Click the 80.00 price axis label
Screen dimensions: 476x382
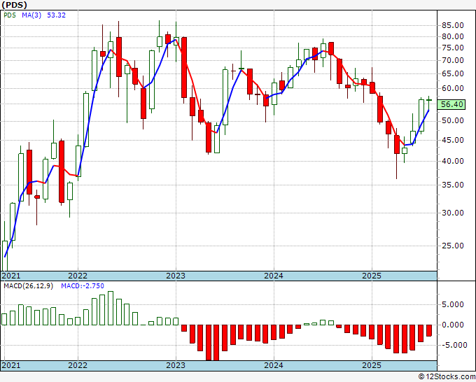pos(453,36)
